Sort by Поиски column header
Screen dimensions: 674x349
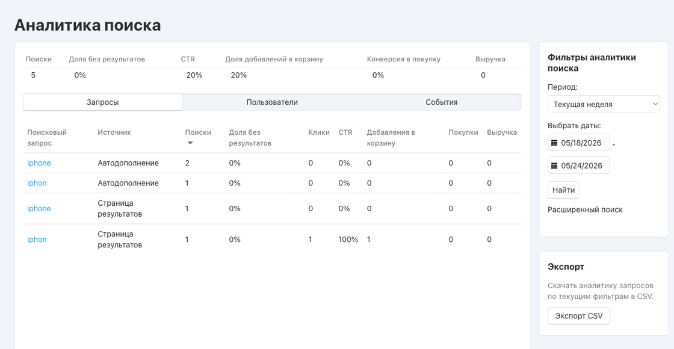pos(198,132)
